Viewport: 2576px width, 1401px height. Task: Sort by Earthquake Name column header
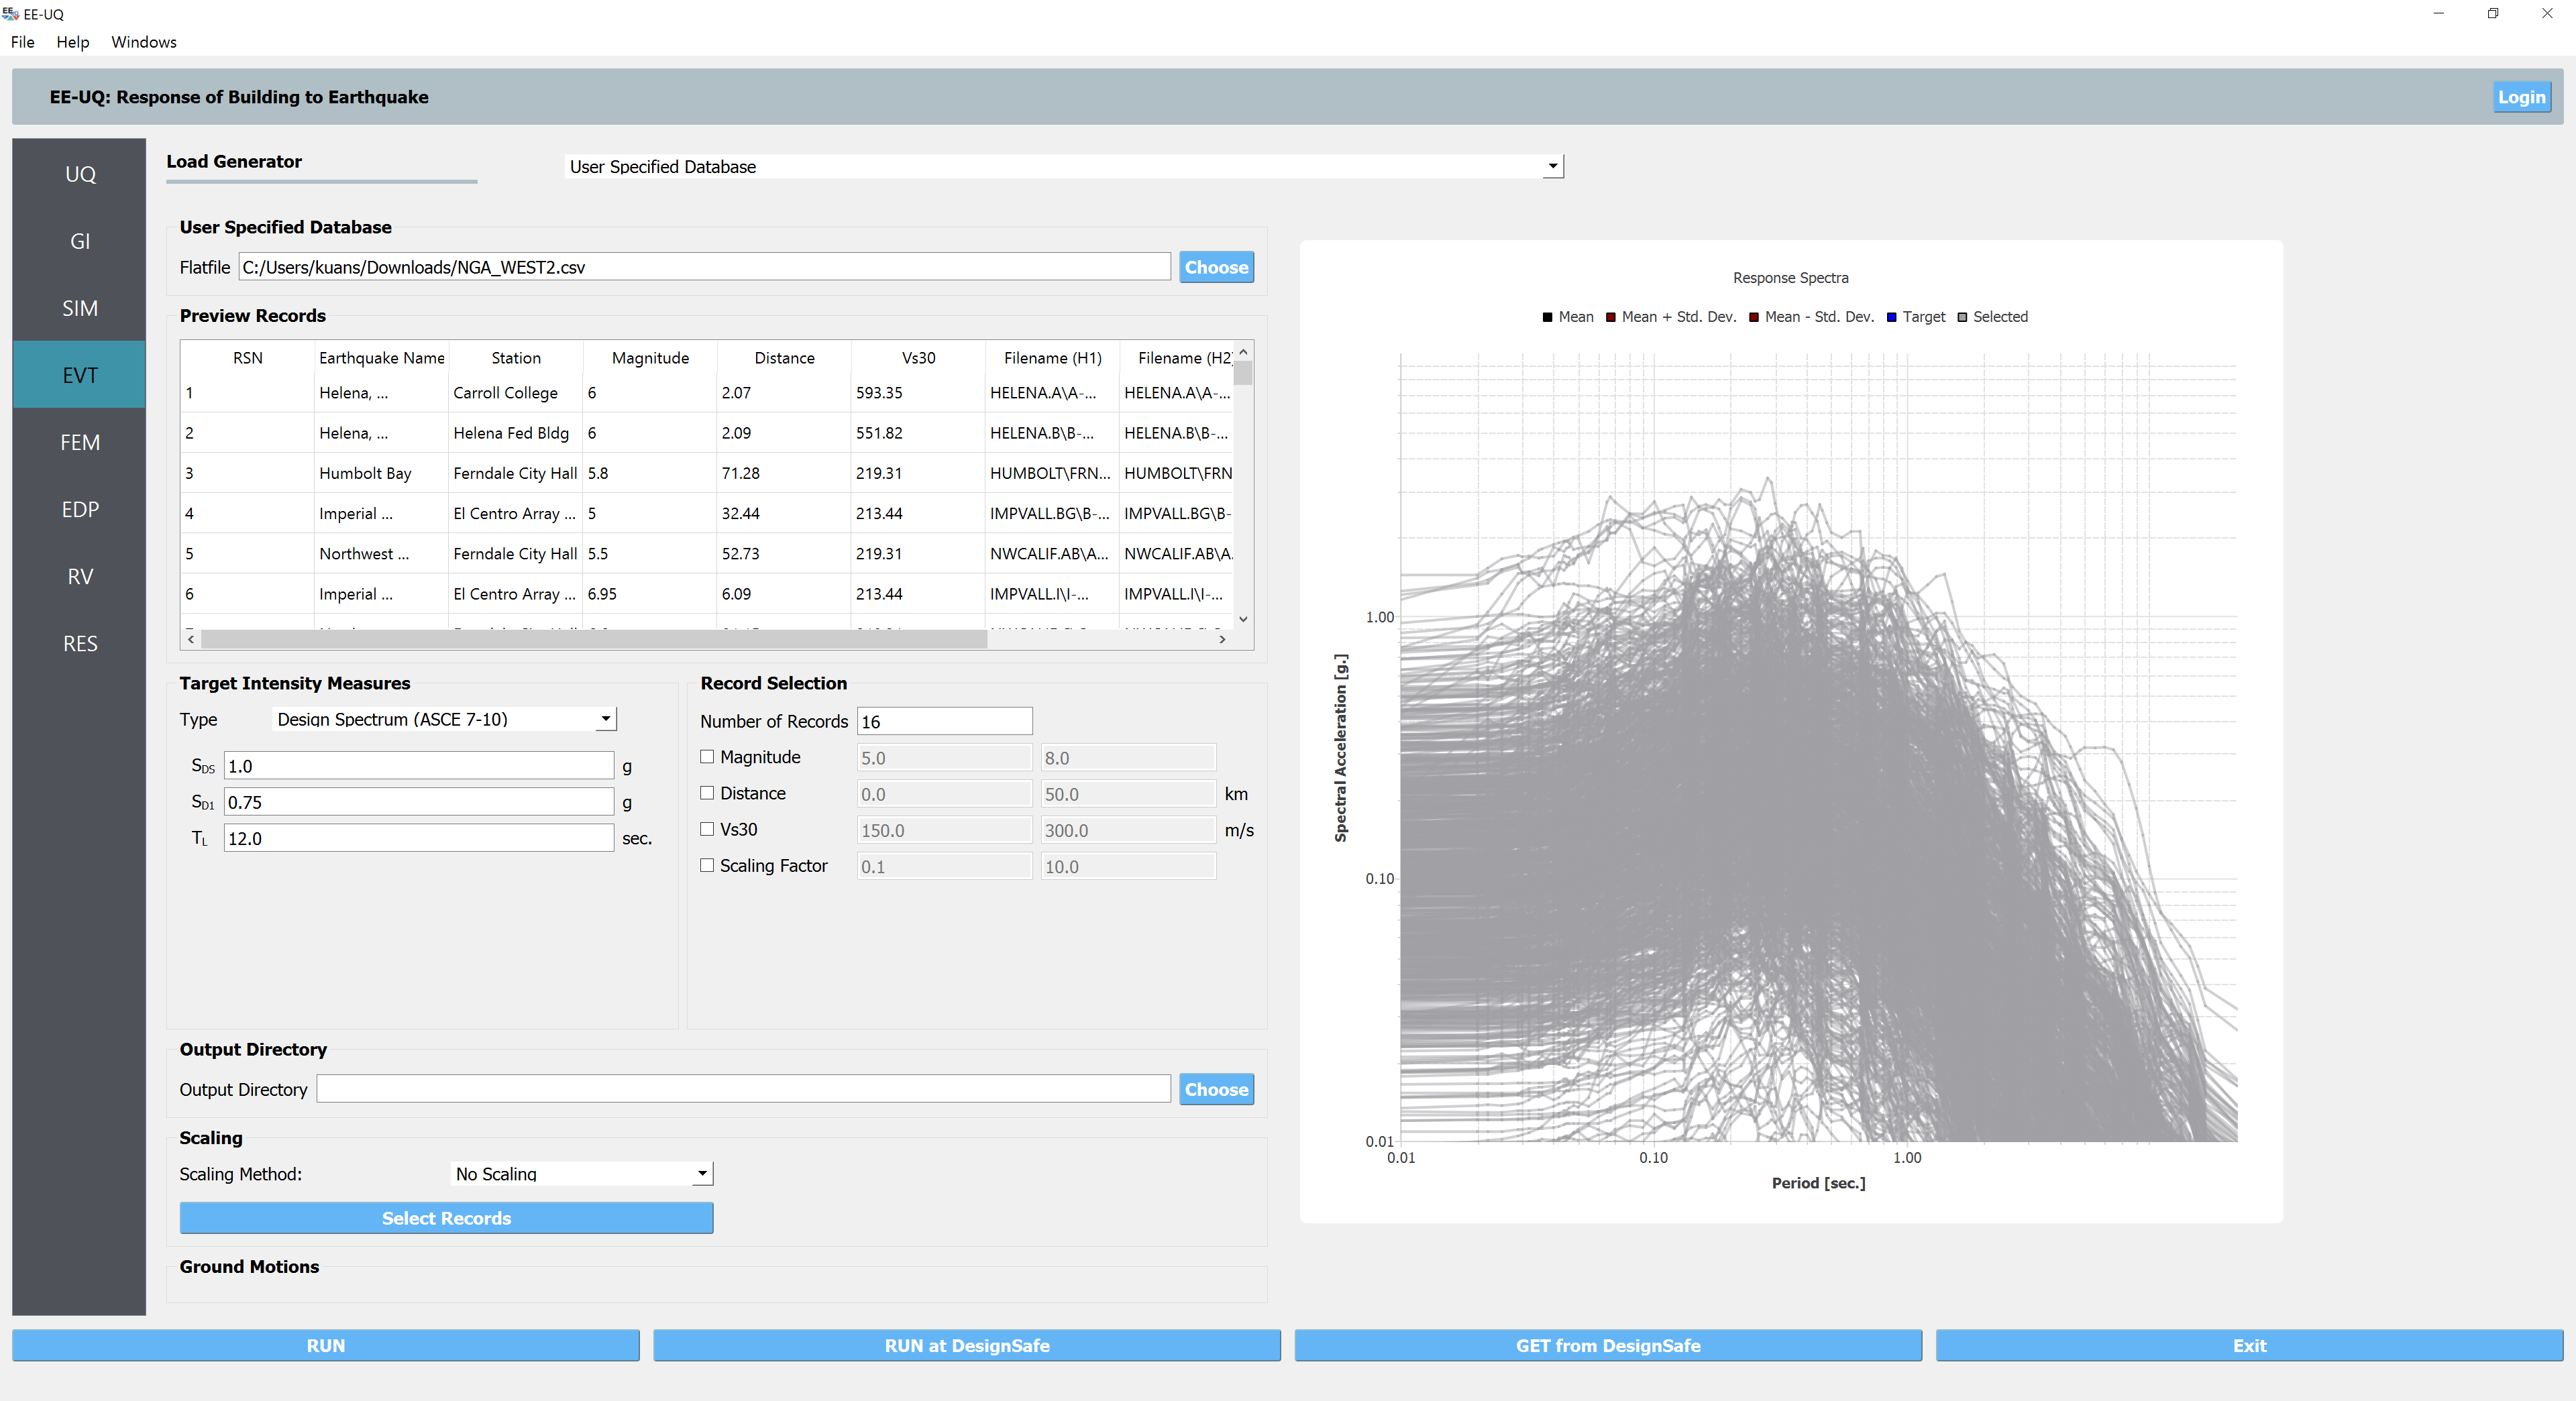[381, 358]
